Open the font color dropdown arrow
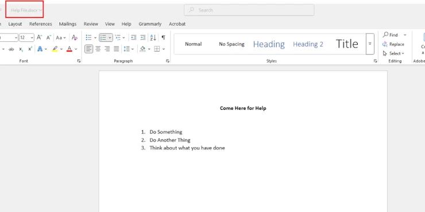 pyautogui.click(x=76, y=49)
